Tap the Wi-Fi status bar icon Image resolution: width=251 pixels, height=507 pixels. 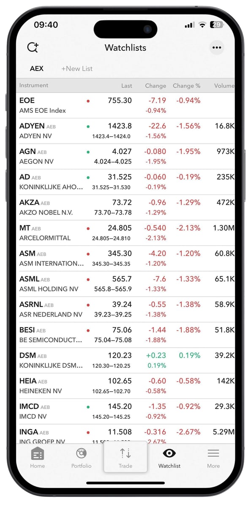[202, 25]
